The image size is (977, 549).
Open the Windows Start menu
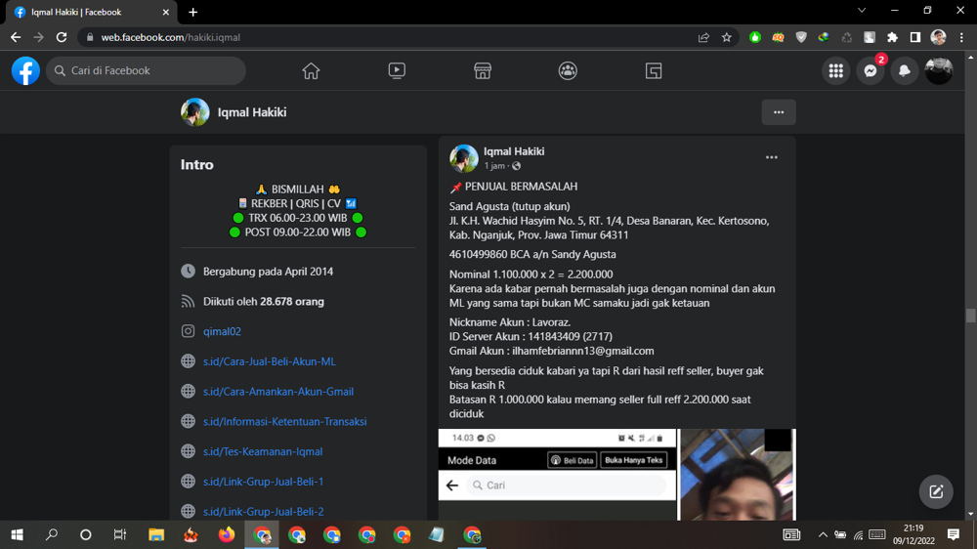tap(17, 534)
